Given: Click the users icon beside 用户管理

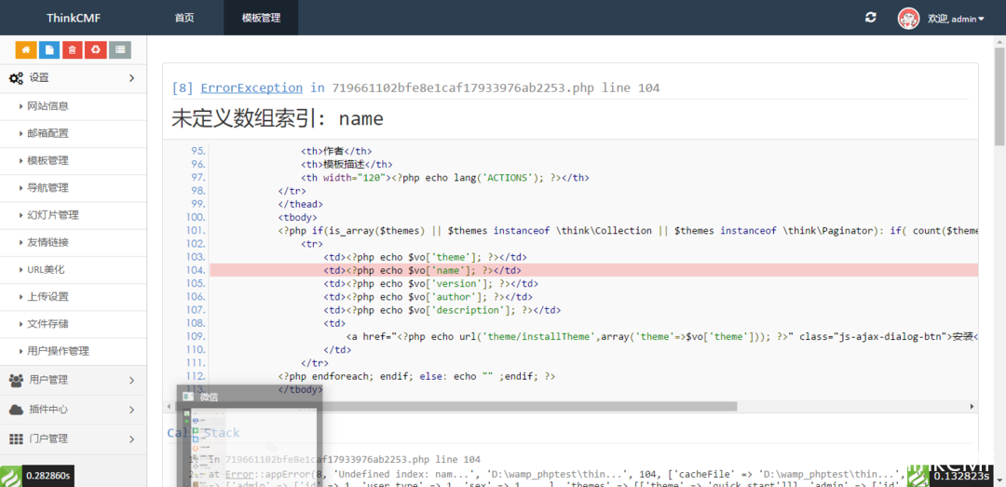Looking at the screenshot, I should click(16, 381).
